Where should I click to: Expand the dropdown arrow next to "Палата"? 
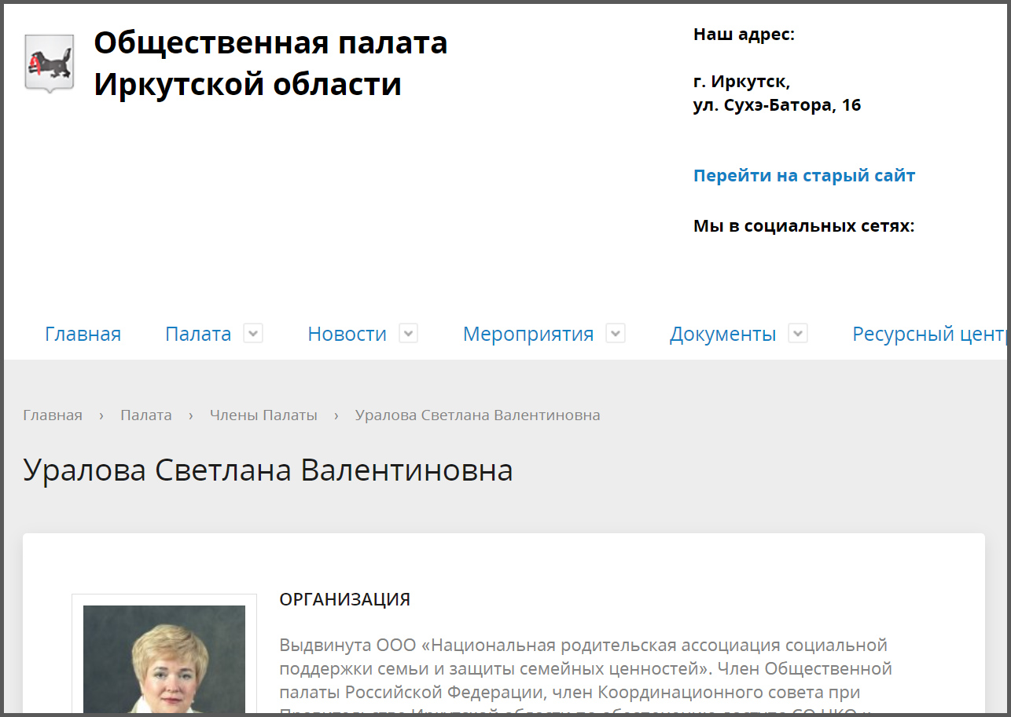252,333
